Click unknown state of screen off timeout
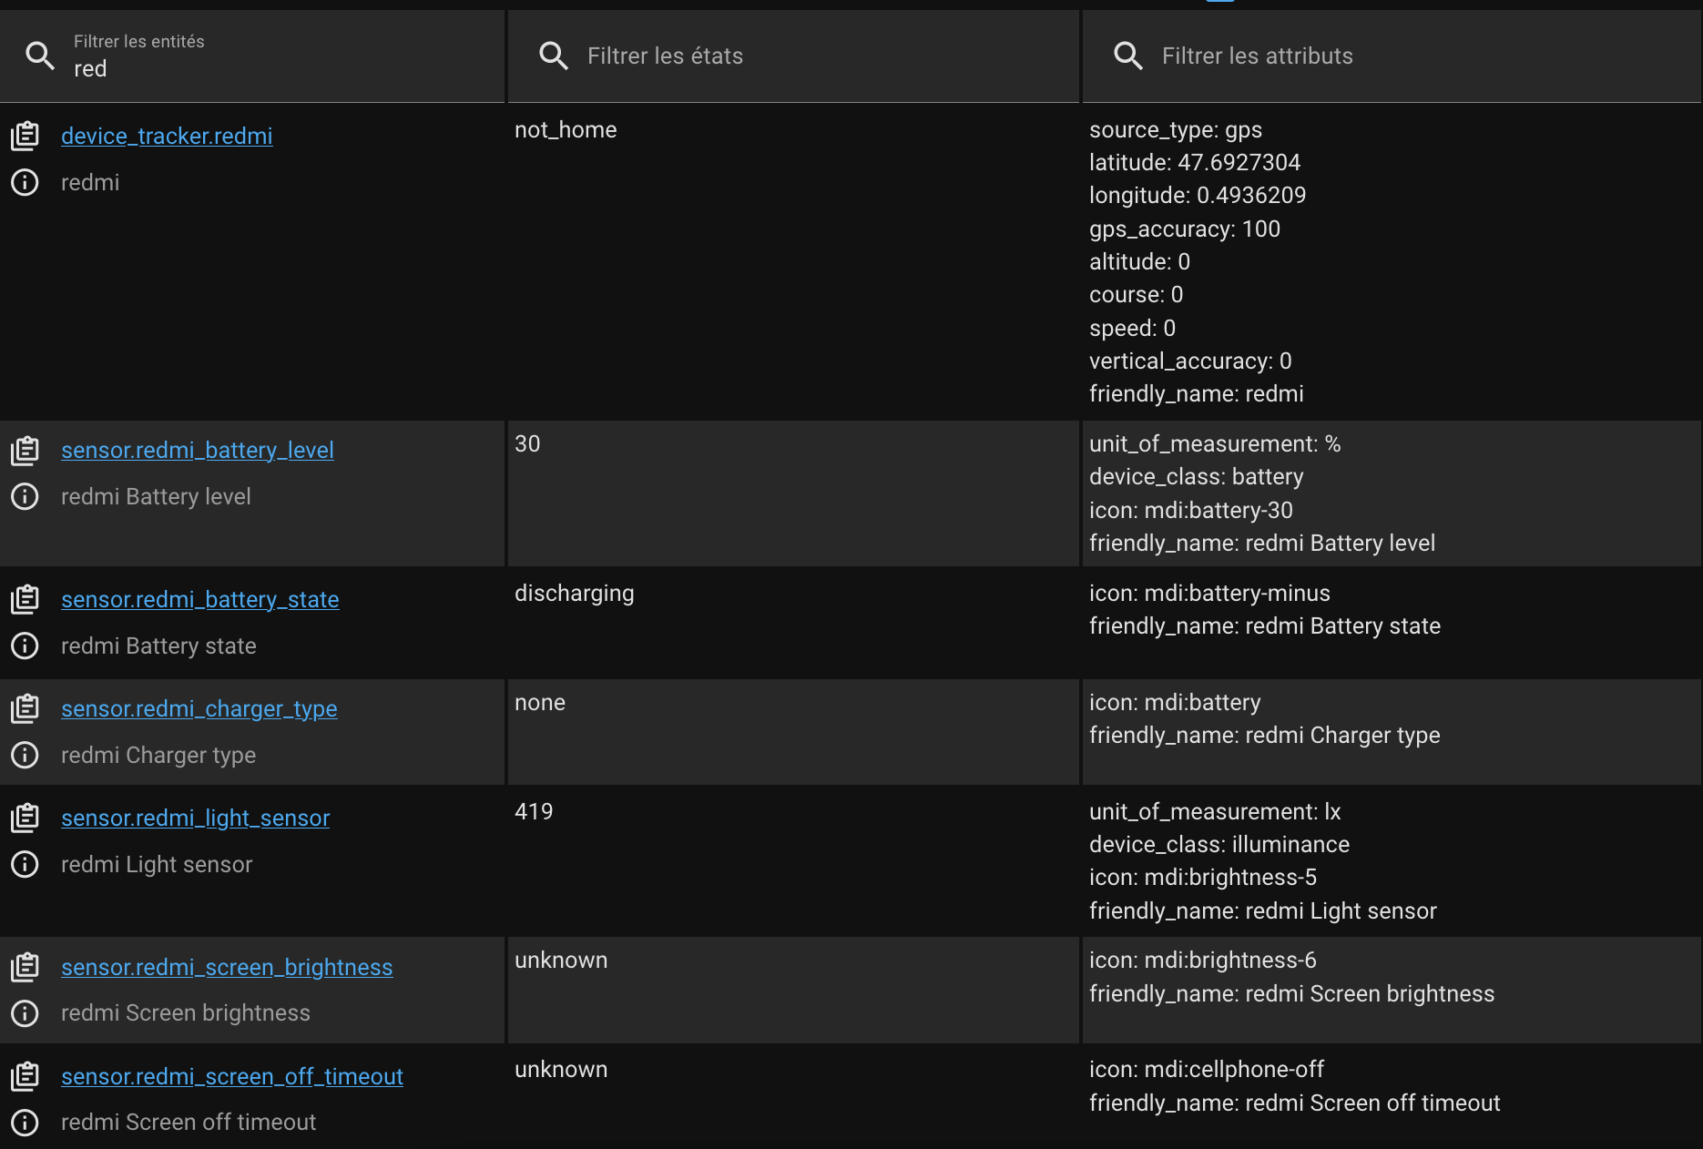1703x1149 pixels. (x=561, y=1070)
